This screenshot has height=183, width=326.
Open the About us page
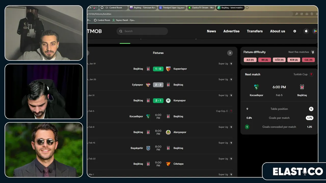278,31
